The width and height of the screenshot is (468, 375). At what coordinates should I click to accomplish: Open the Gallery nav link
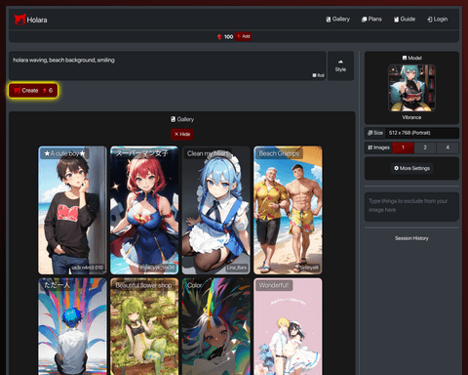[x=338, y=20]
